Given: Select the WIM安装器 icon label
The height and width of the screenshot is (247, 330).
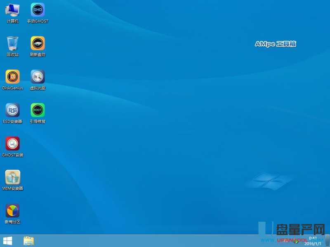Looking at the screenshot, I should click(x=12, y=188).
